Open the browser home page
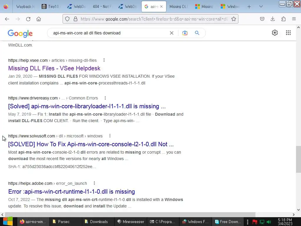 click(39, 19)
